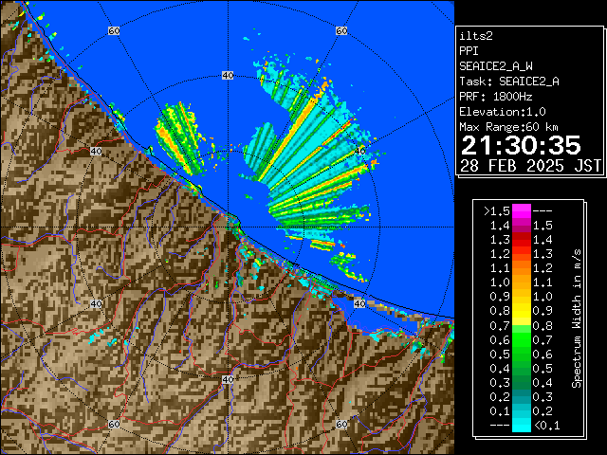Click the '60' range label in southwest land
The image size is (607, 455).
(114, 424)
